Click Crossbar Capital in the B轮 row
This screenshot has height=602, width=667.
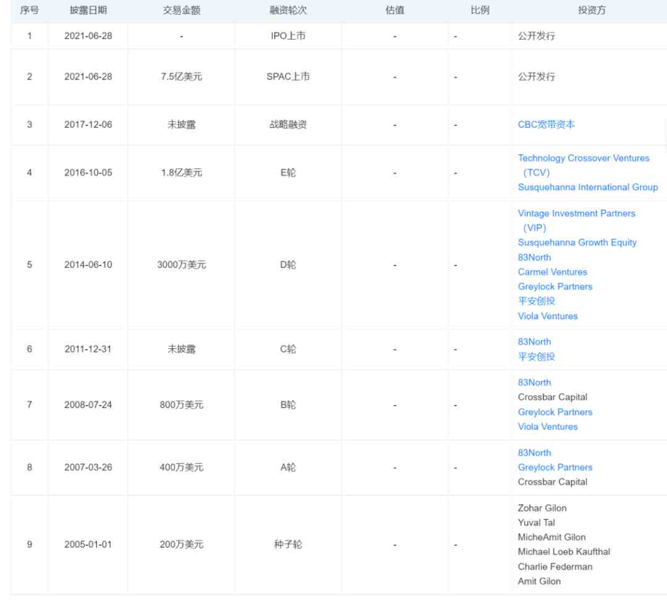[x=552, y=397]
